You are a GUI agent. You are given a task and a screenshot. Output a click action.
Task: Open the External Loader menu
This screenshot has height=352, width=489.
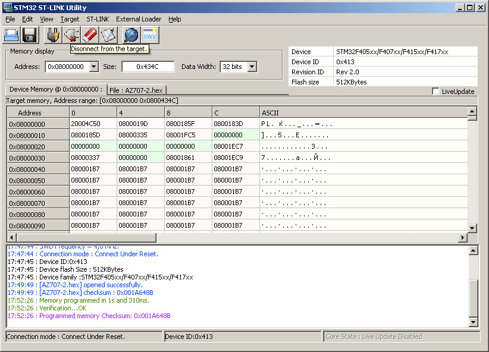click(139, 19)
